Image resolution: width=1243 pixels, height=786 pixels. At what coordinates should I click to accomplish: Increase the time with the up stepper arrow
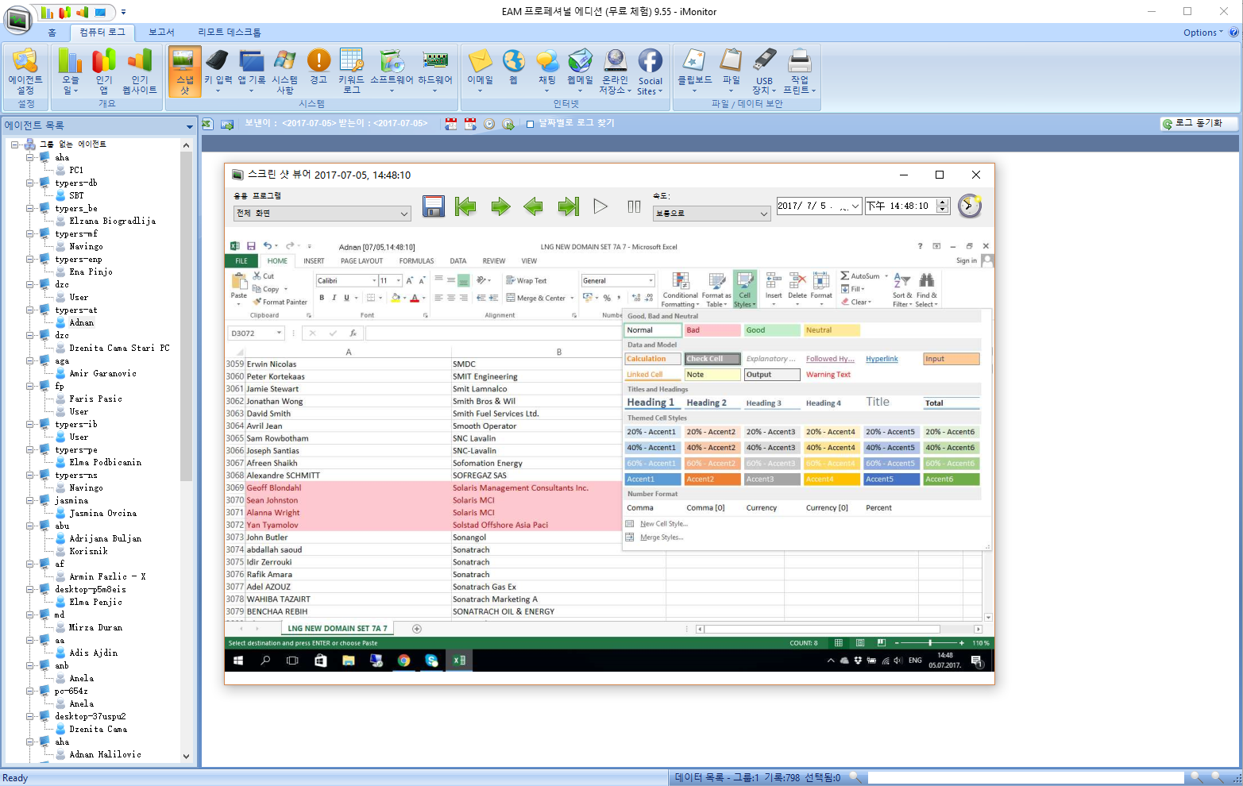point(942,202)
